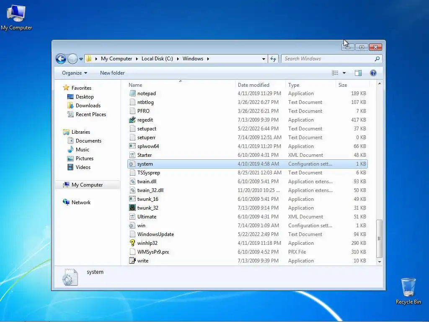Screen dimensions: 429x322
Task: Select the winhlp32 help application icon
Action: coord(132,243)
